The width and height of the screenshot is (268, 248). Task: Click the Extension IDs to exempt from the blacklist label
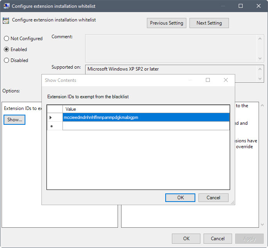(88, 97)
